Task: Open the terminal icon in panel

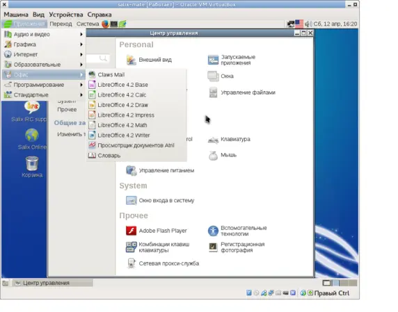Action: [x=113, y=24]
